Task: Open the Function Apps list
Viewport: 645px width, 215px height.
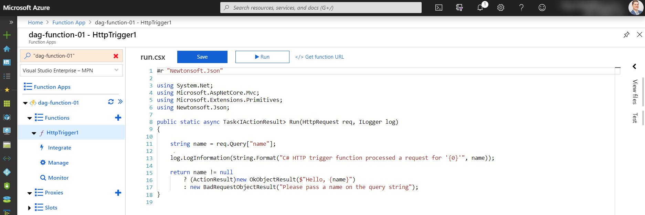Action: coord(52,87)
